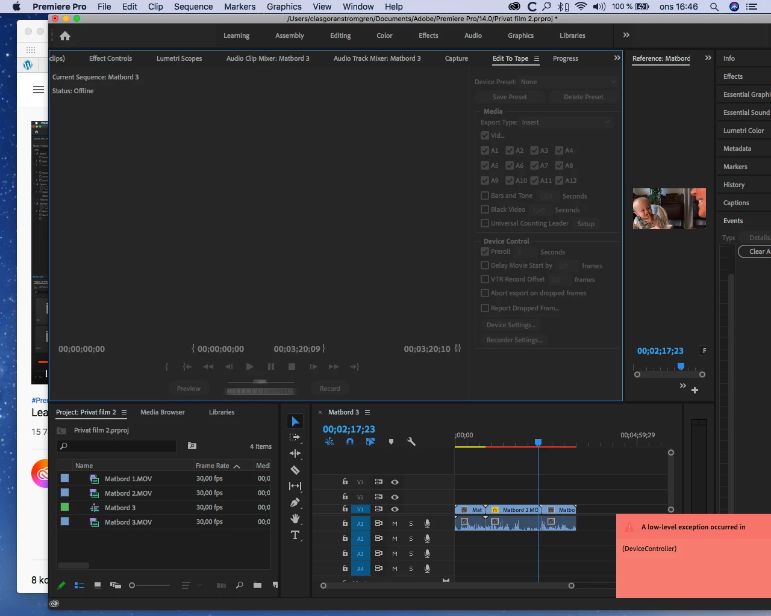Expand workspace overflow chevrons

click(x=626, y=35)
